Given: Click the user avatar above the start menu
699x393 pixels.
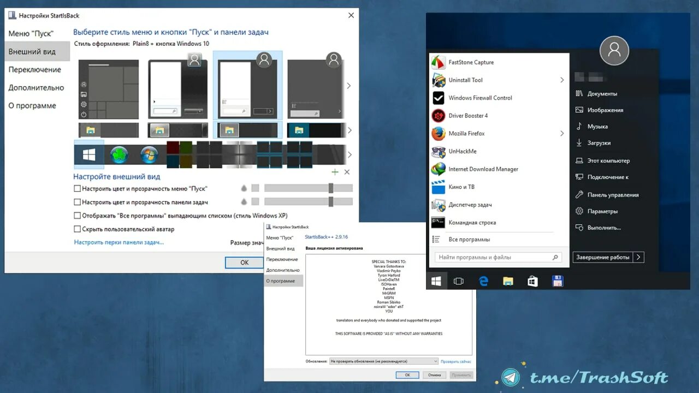Looking at the screenshot, I should [614, 50].
